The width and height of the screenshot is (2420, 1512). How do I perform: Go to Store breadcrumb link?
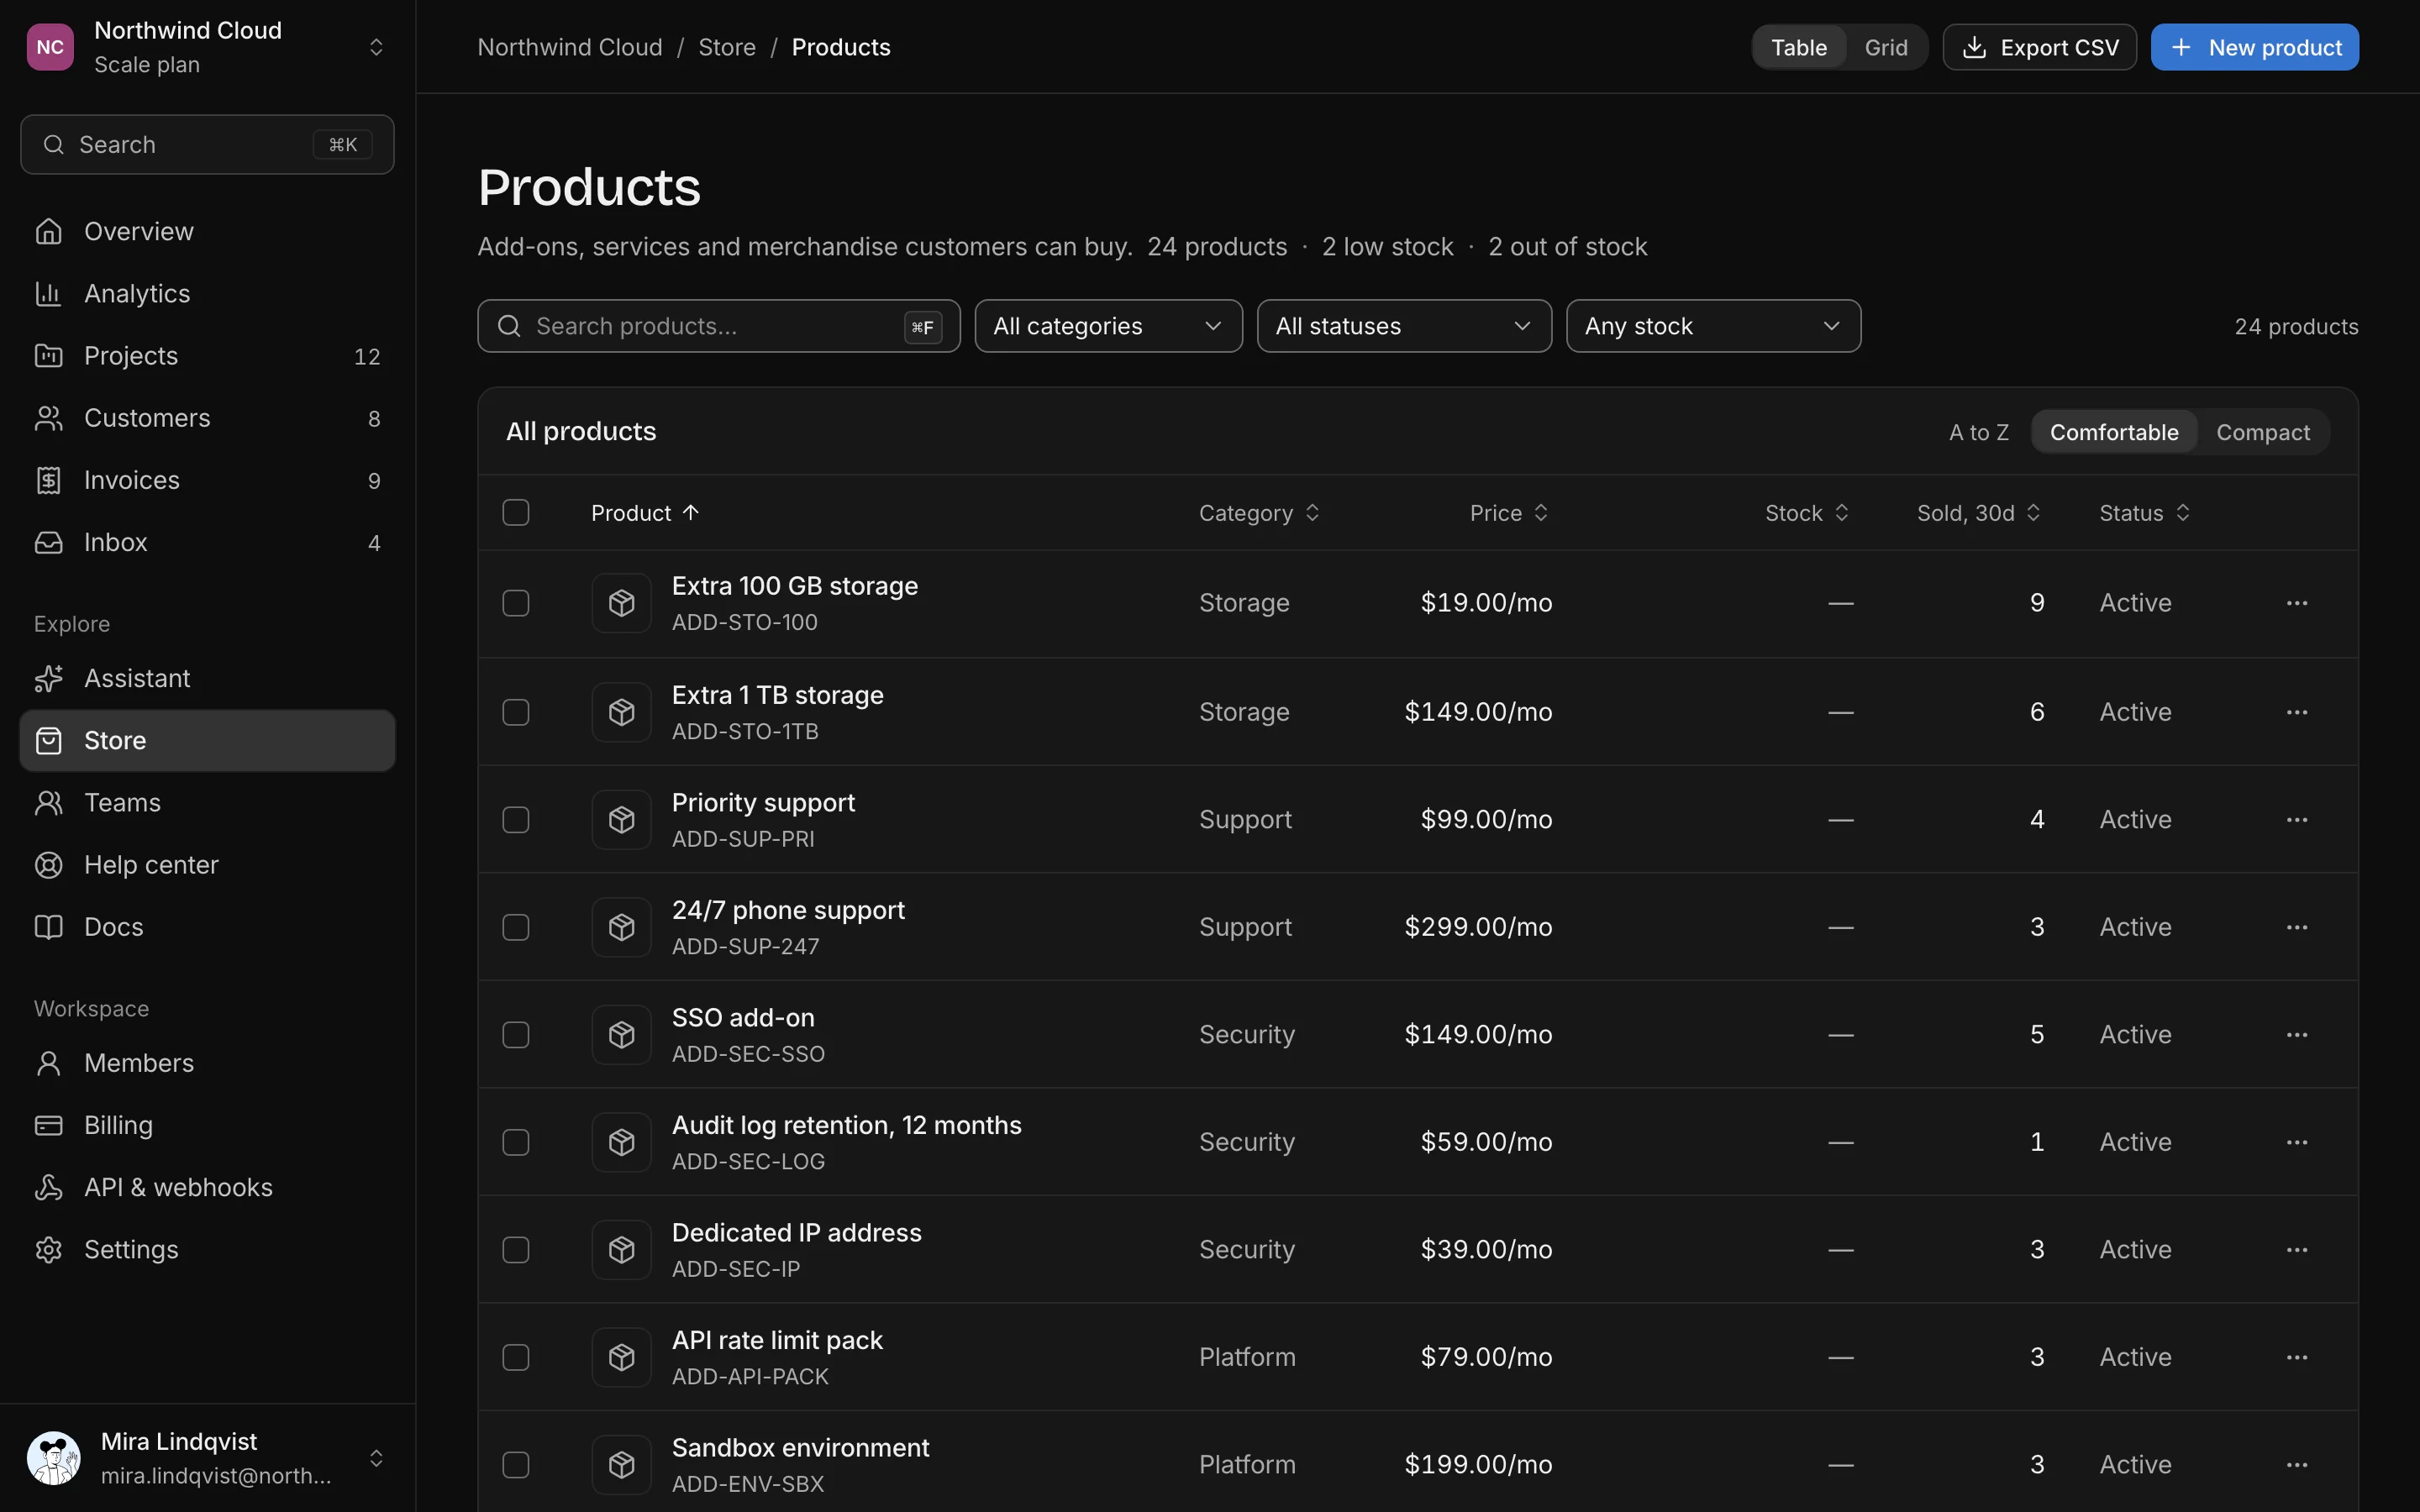[727, 47]
